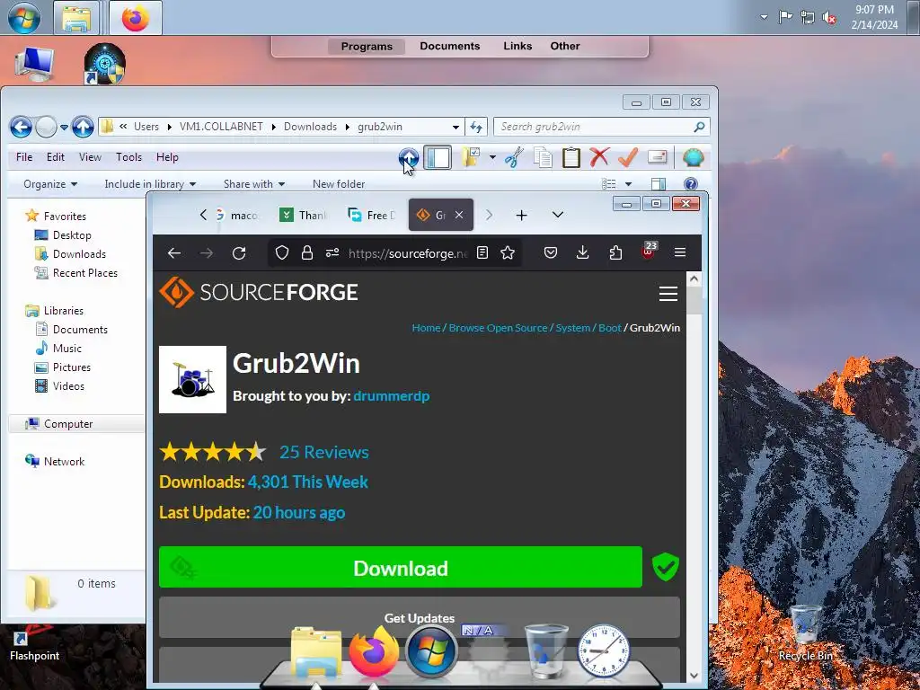Open the Edit menu in Explorer
Viewport: 920px width, 690px height.
[x=56, y=157]
